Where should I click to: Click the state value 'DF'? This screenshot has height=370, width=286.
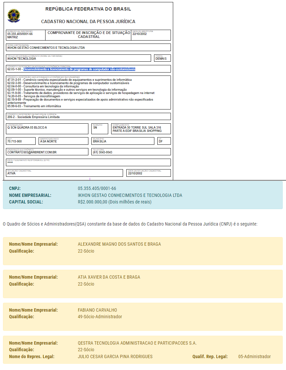[161, 141]
